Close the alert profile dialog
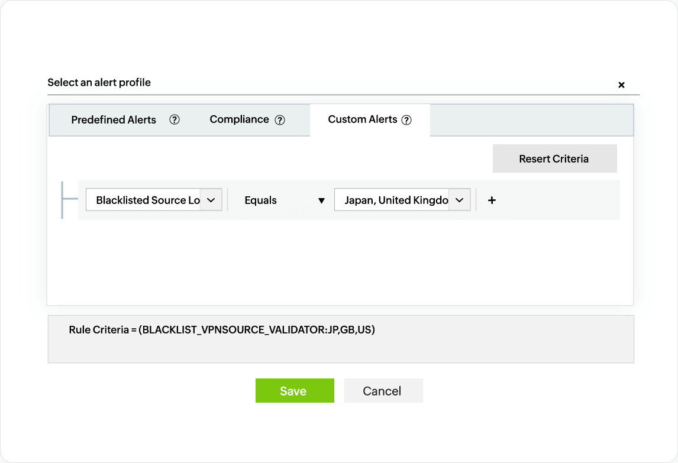Screen dimensions: 678x463 pos(621,85)
